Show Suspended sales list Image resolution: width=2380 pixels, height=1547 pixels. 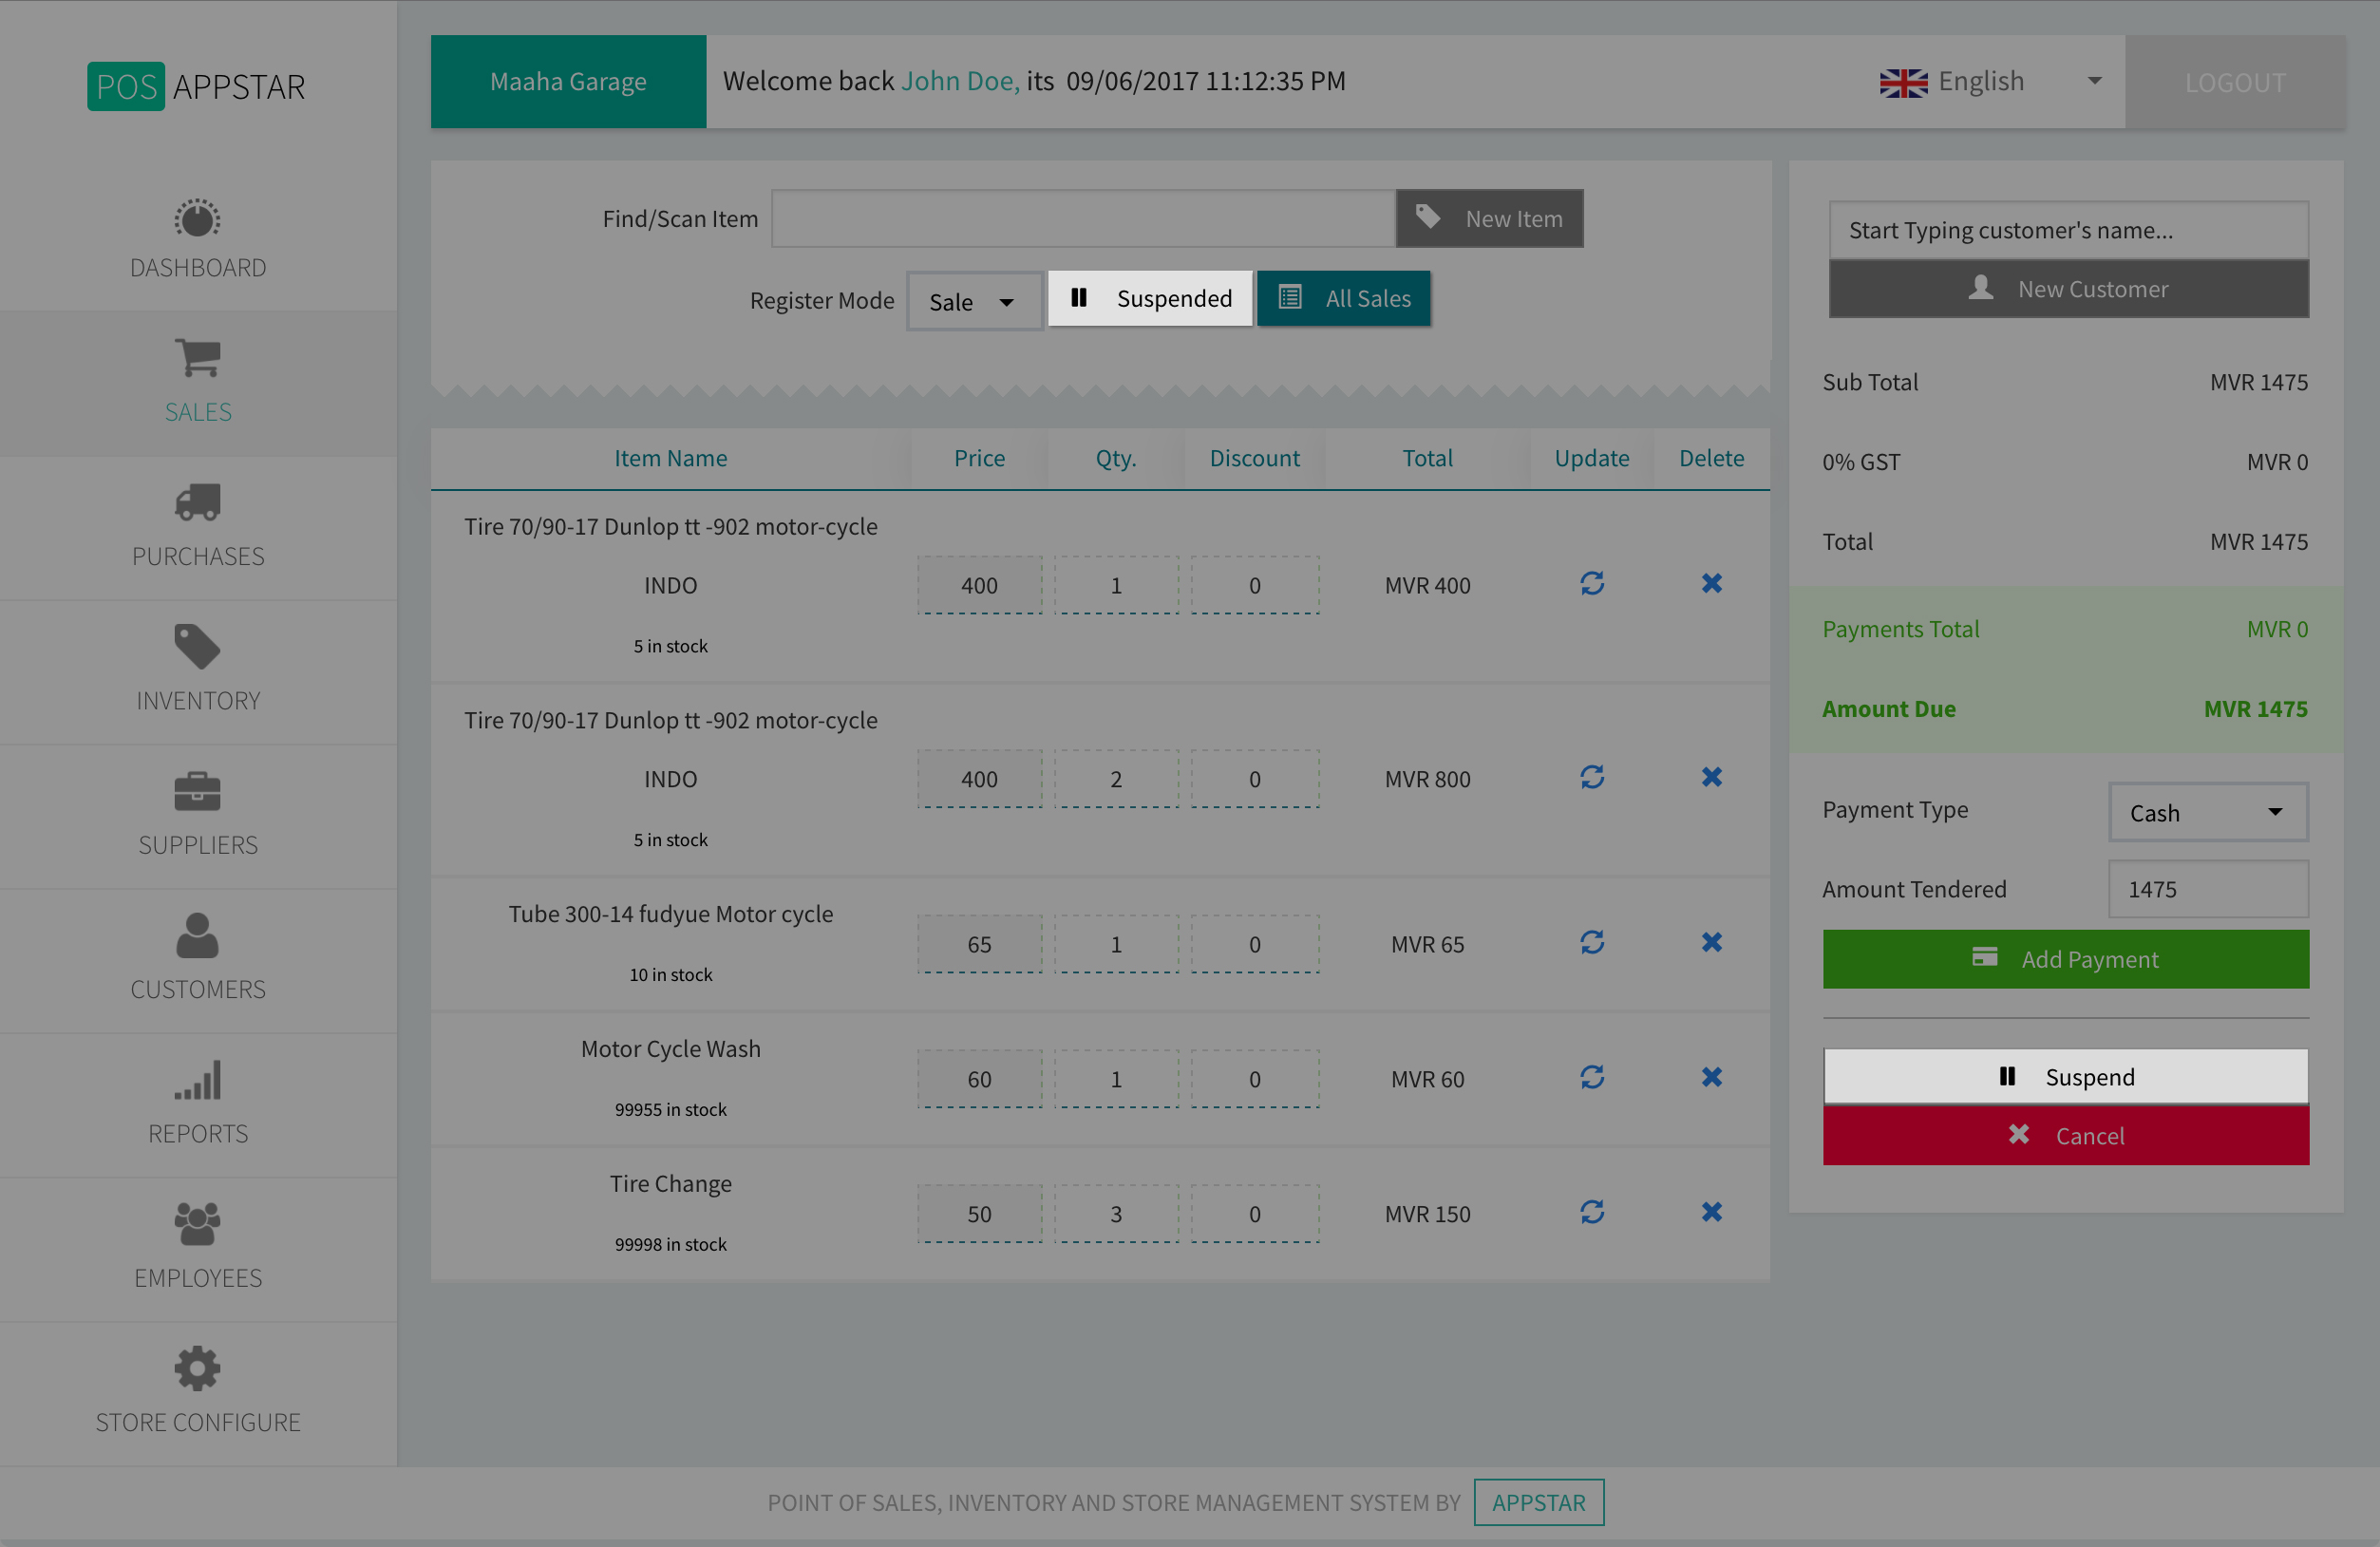pyautogui.click(x=1149, y=298)
